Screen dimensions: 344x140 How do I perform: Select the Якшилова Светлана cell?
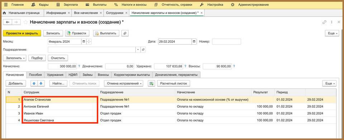[x=60, y=120]
